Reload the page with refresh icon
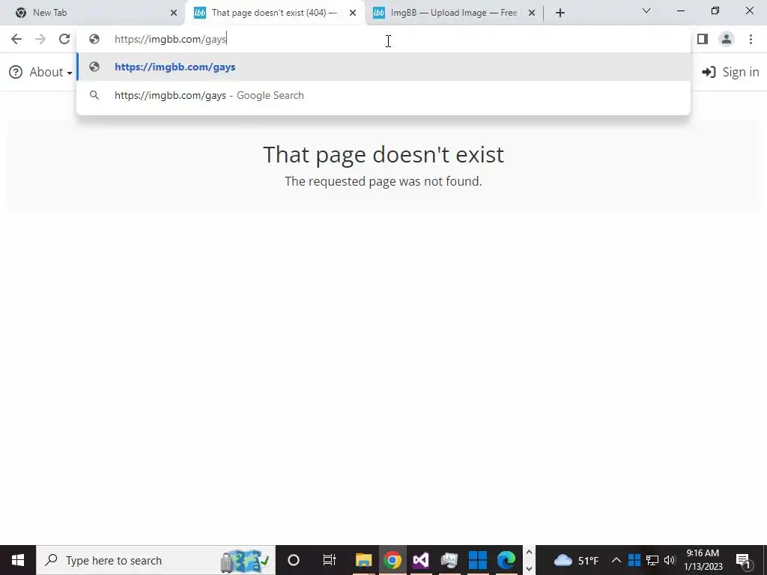The image size is (767, 575). [64, 39]
